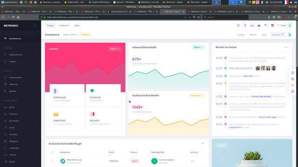The width and height of the screenshot is (298, 167).
Task: Click the green add icon beside Actions
Action: pos(290,35)
